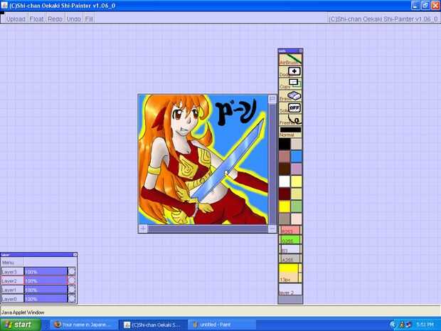Select Layer1 in layer panel
Viewport: 441px width, 331px height.
(12, 290)
